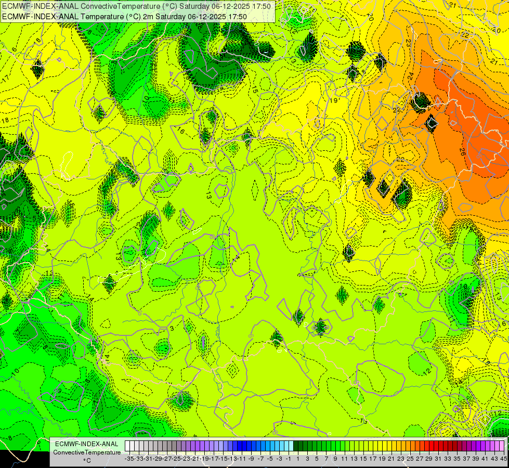Viewport: 509px width, 468px height.
Task: Click the 41 value on the legend scale
Action: tap(485, 459)
